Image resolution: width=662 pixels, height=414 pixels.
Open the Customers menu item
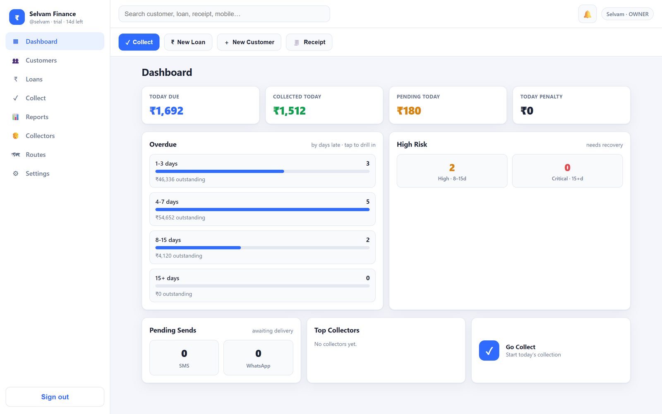click(x=55, y=60)
